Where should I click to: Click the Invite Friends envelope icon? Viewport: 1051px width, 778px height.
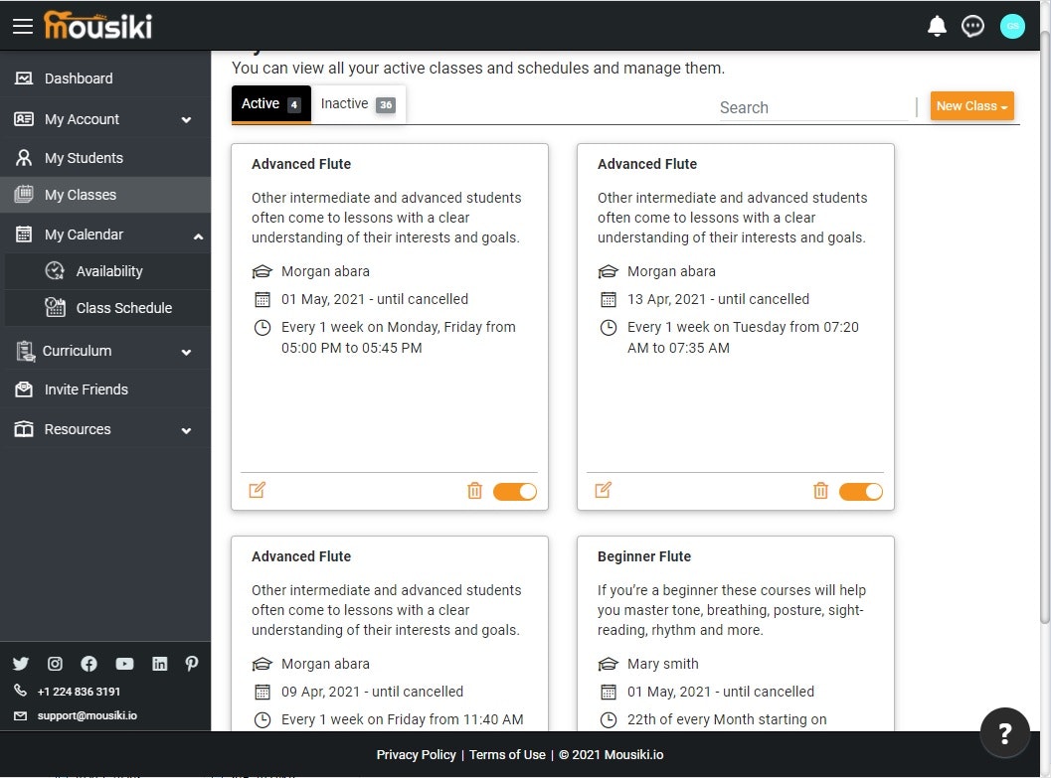[24, 389]
